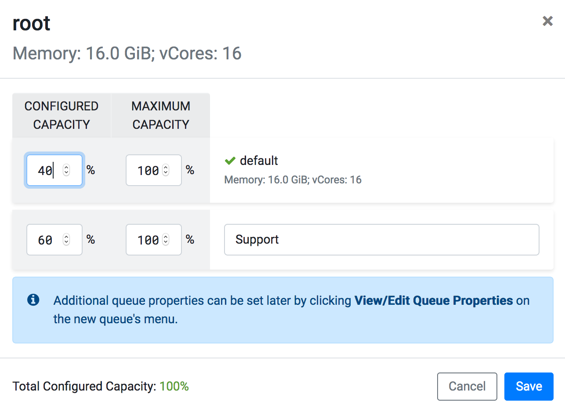Viewport: 565px width, 409px height.
Task: Click the green checkmark beside default
Action: 230,161
